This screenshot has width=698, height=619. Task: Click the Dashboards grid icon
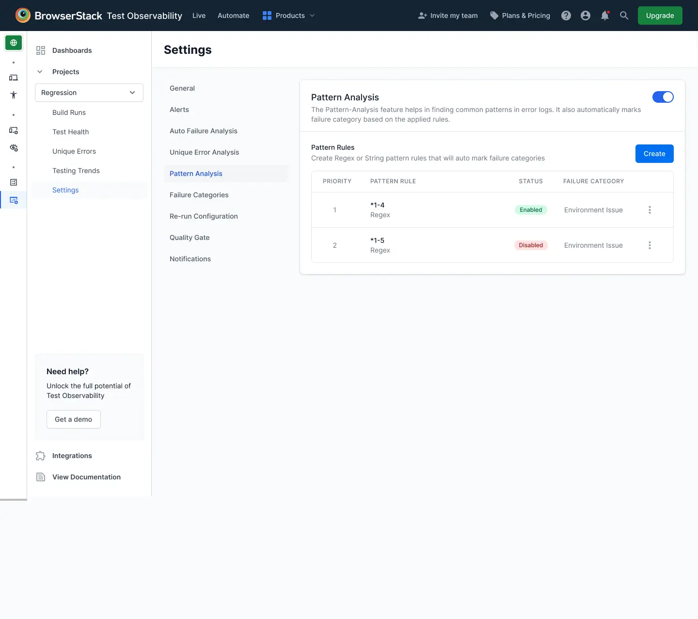41,50
